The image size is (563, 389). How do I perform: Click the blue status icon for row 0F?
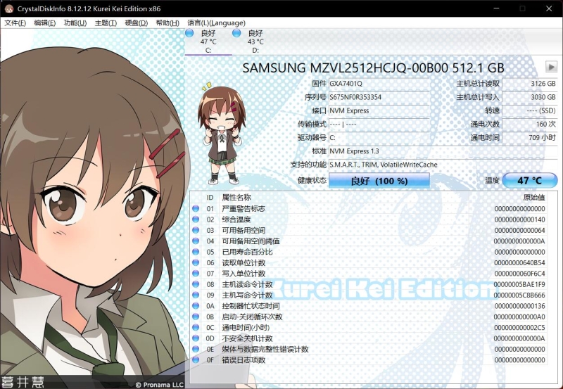coord(196,359)
